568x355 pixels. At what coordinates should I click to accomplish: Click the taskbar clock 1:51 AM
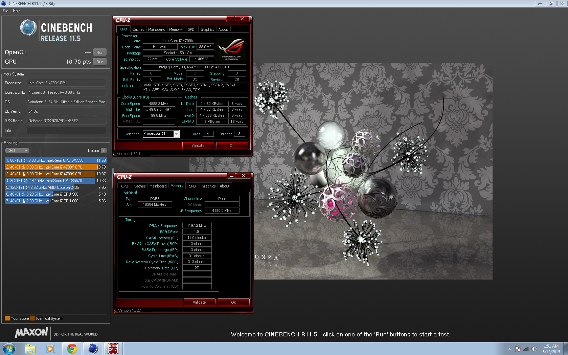[551, 349]
